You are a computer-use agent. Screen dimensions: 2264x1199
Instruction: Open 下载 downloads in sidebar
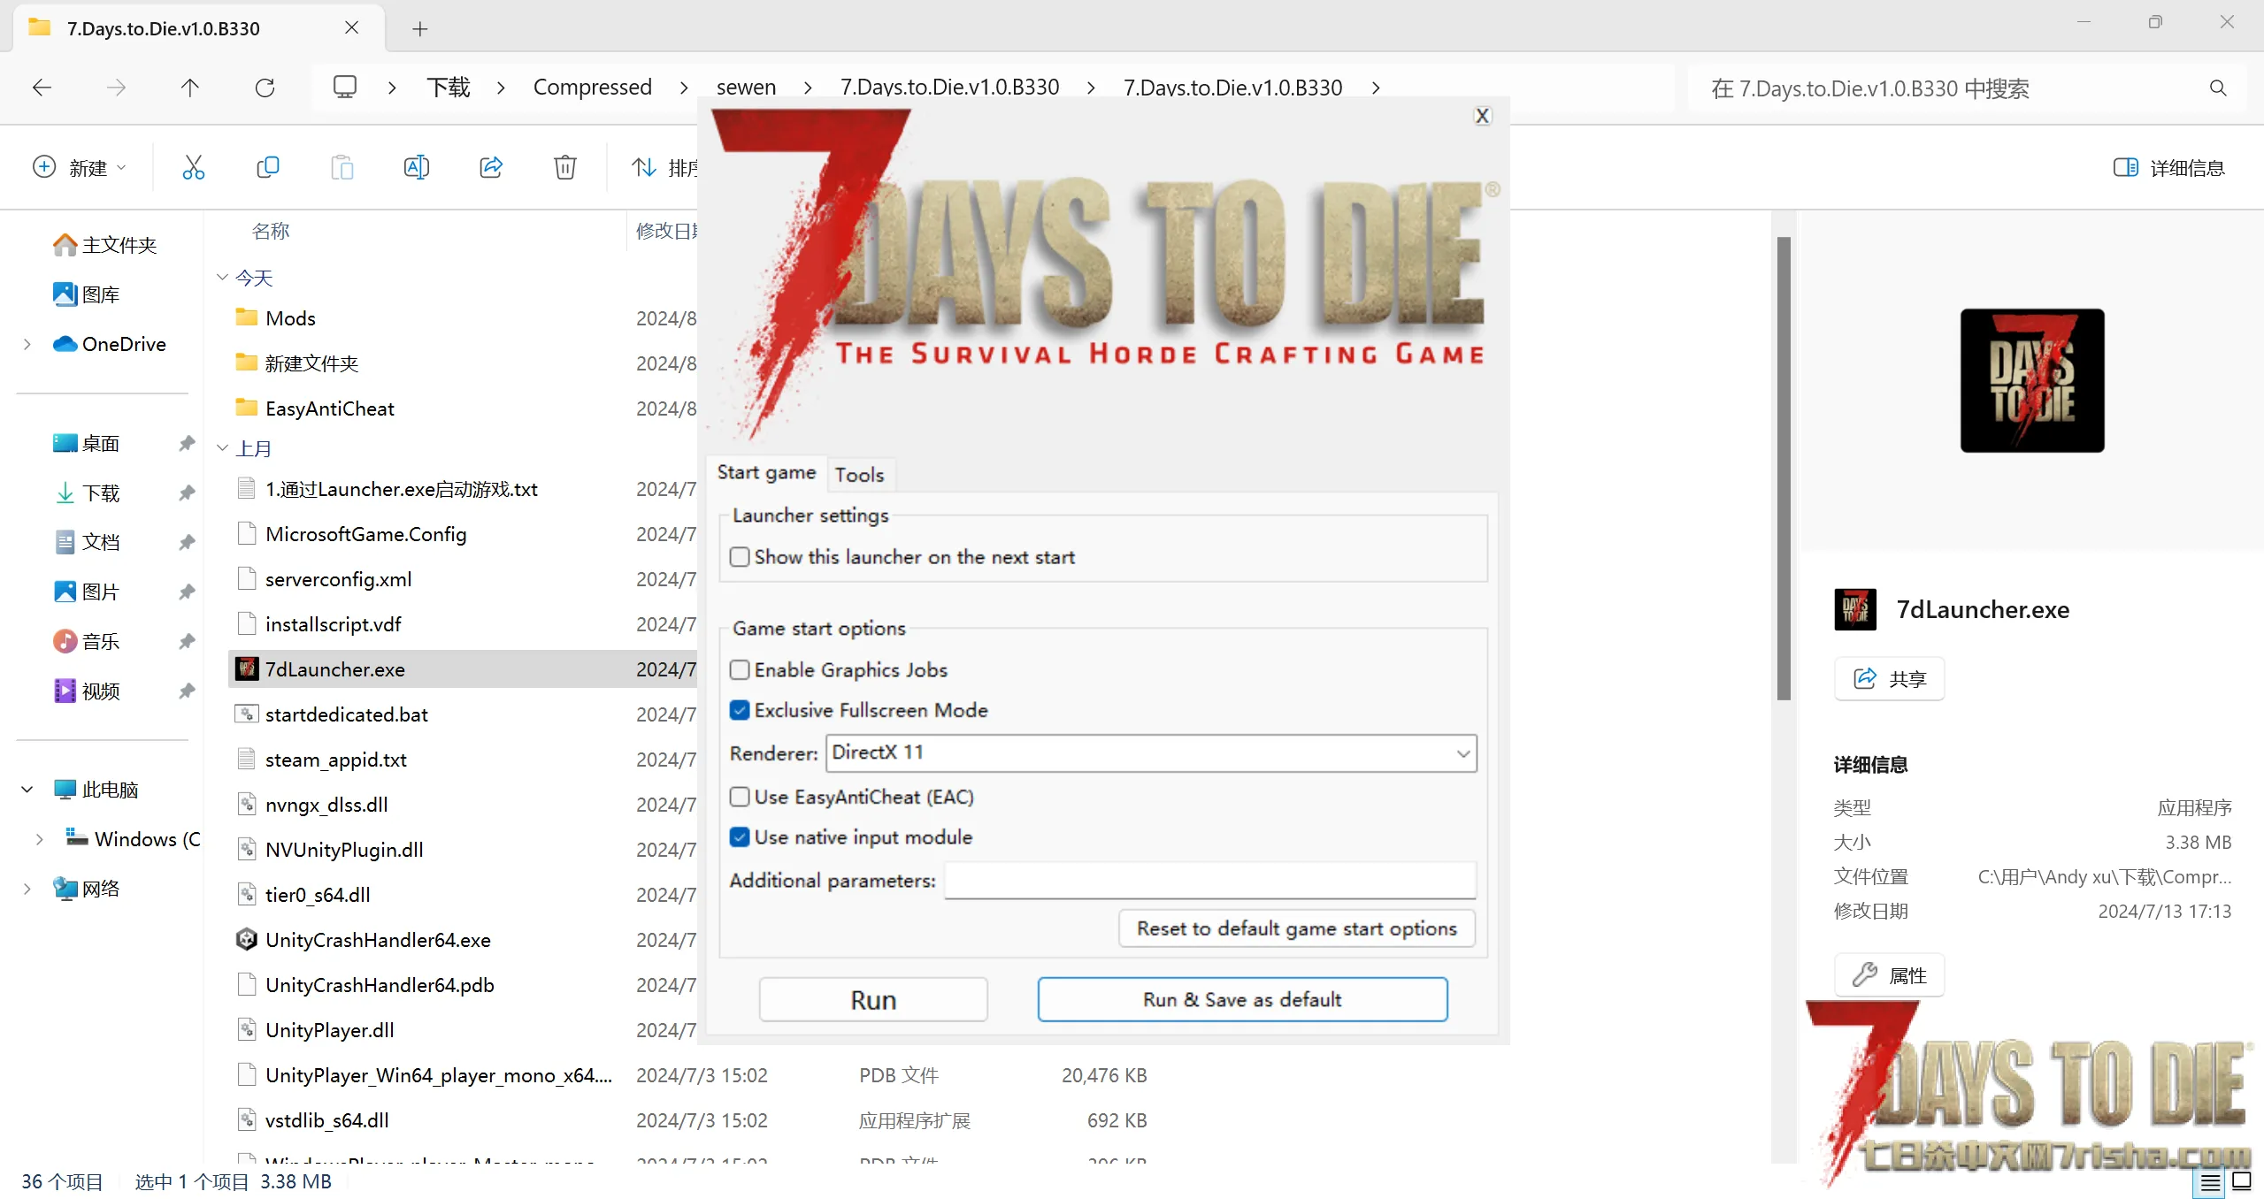86,493
